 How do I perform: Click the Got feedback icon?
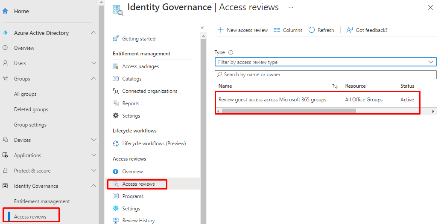tap(350, 30)
